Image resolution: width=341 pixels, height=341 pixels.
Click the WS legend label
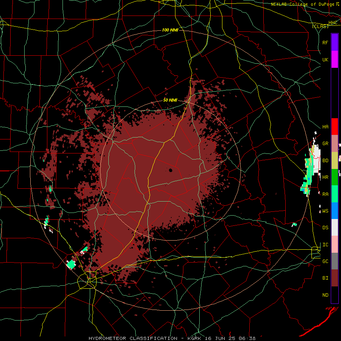325,211
